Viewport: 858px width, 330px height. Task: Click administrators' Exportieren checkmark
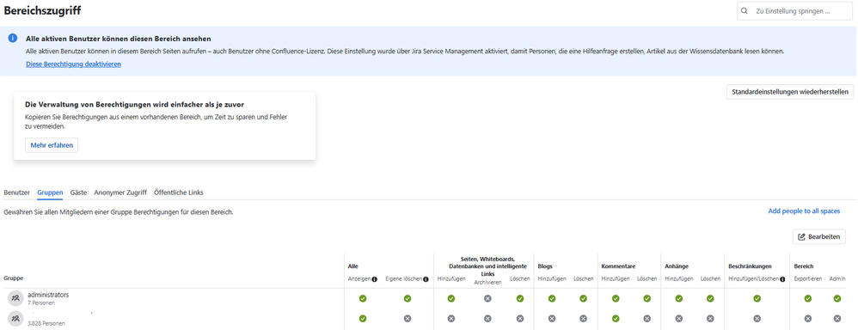pos(807,298)
